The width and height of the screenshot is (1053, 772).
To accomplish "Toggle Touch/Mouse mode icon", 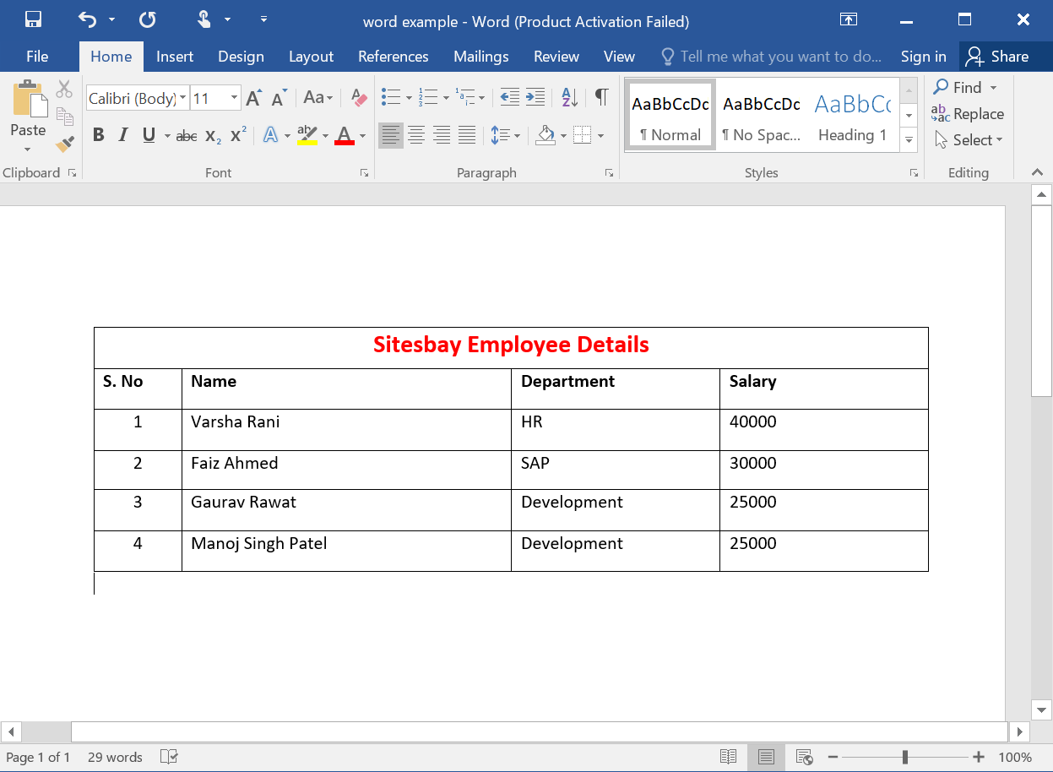I will click(x=204, y=19).
